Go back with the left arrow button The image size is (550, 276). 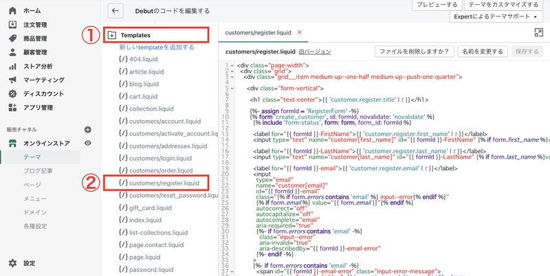(x=115, y=11)
